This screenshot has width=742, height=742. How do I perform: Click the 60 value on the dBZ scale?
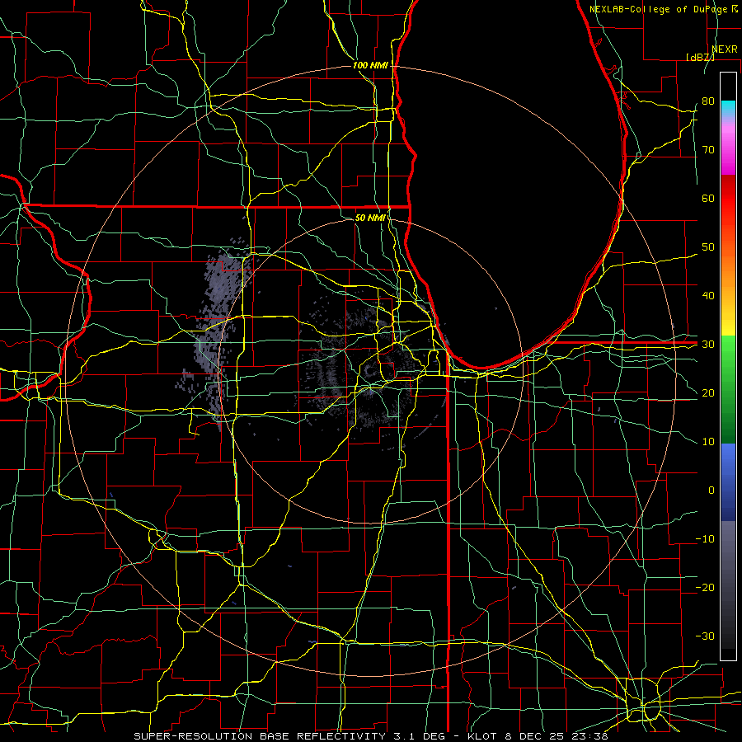(x=708, y=198)
